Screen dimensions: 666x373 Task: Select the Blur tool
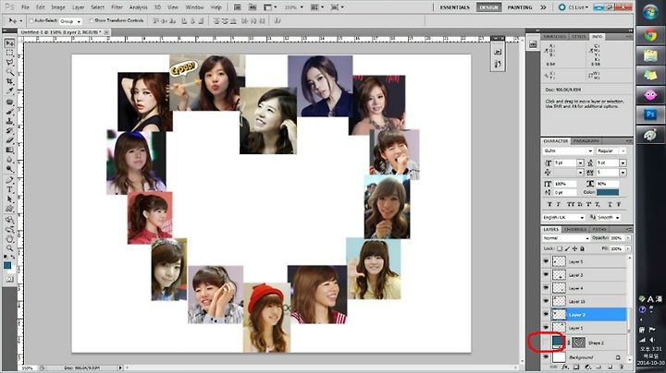coord(9,160)
